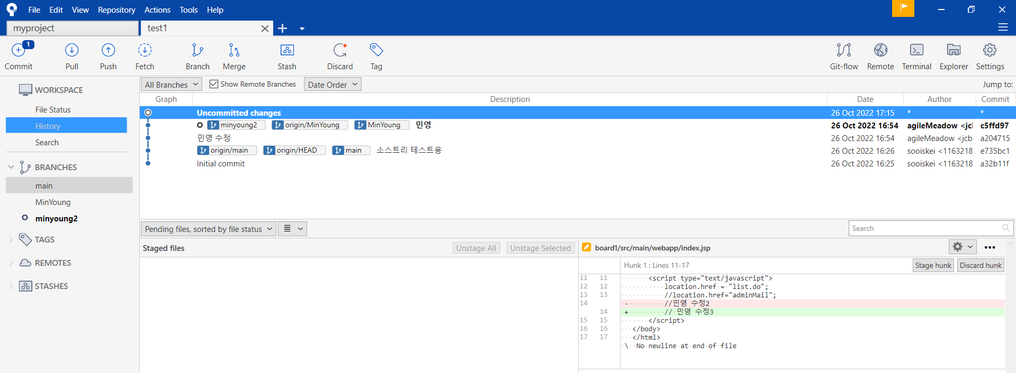Click the orange flag notification icon
Viewport: 1016px width, 373px height.
(903, 8)
